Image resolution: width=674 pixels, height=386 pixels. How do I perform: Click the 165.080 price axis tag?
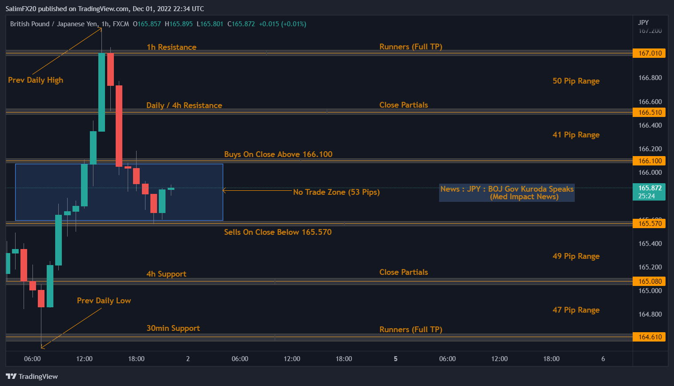(650, 281)
